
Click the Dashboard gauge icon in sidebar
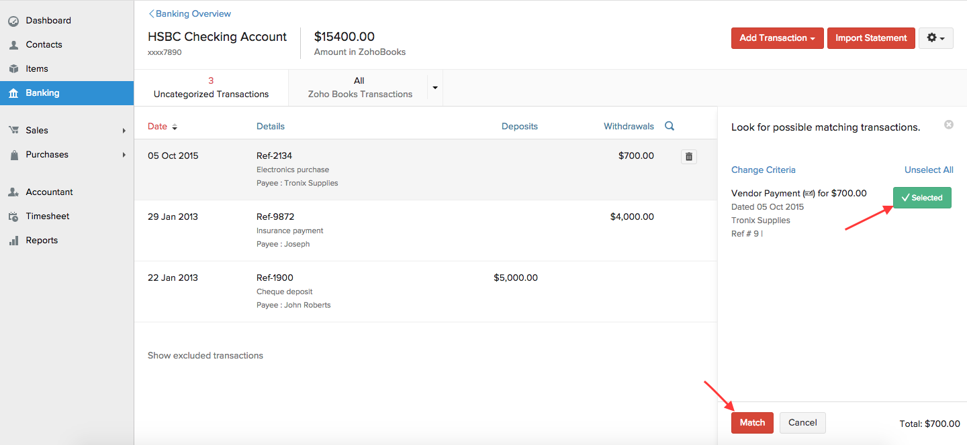click(13, 21)
